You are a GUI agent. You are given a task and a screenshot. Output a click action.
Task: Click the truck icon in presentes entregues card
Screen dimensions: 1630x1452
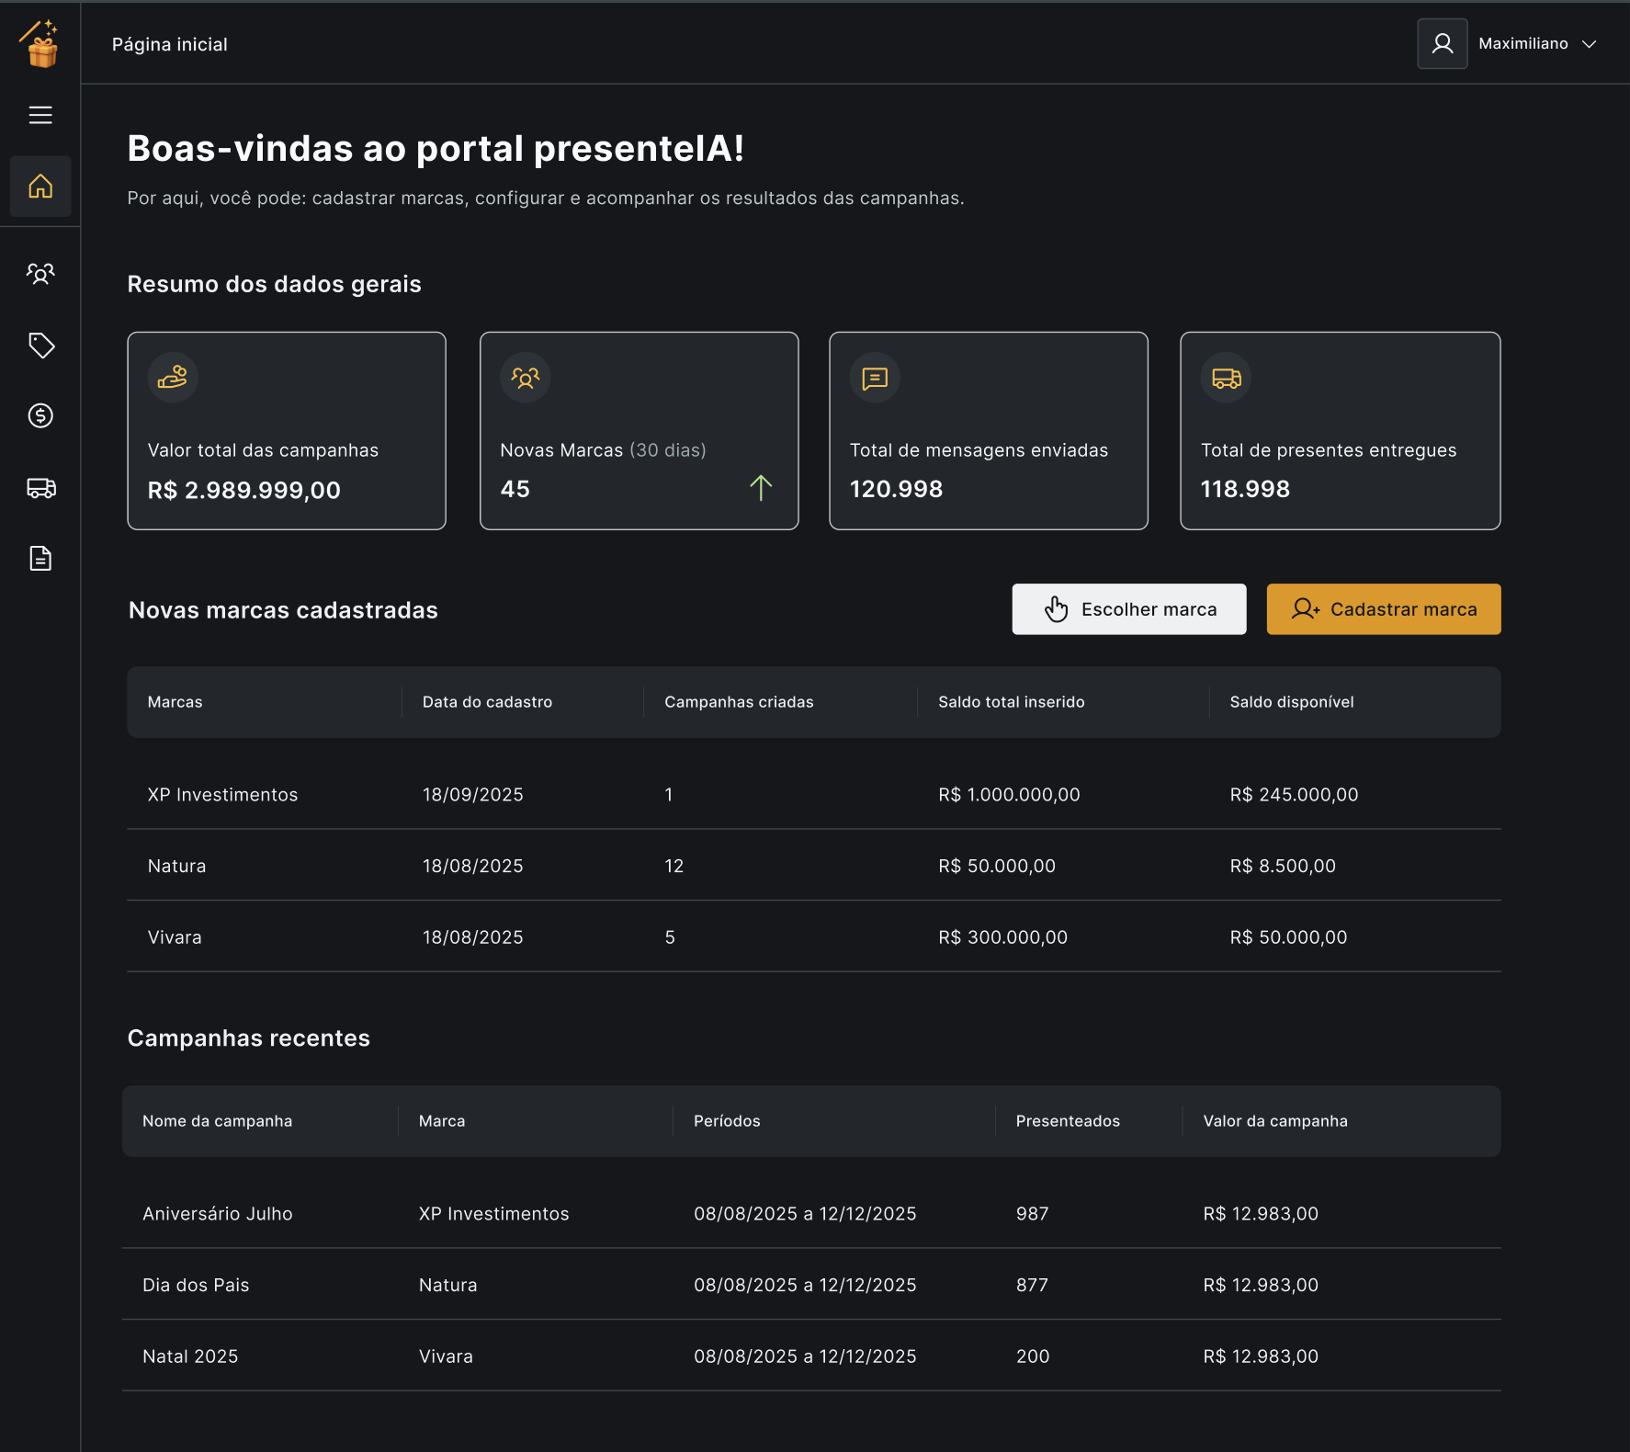pyautogui.click(x=1227, y=378)
